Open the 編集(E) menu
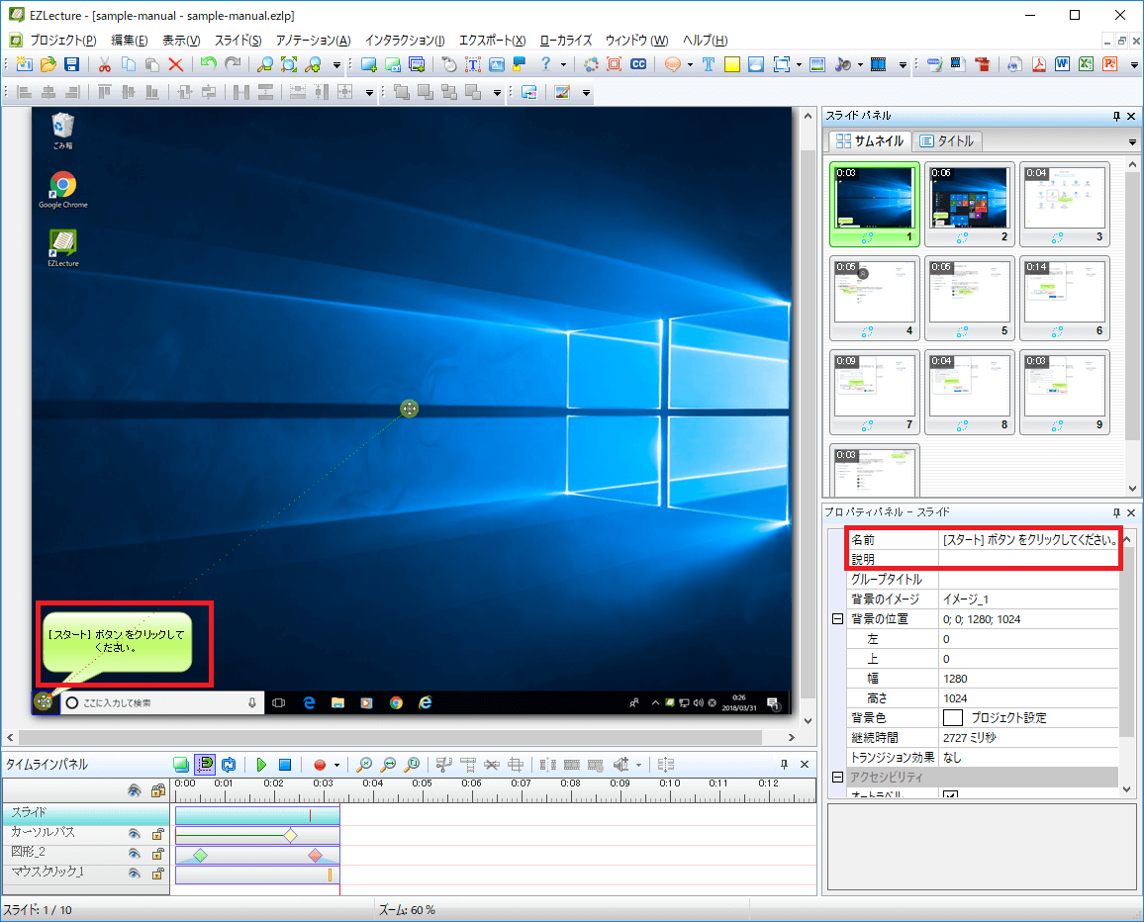 [x=129, y=41]
